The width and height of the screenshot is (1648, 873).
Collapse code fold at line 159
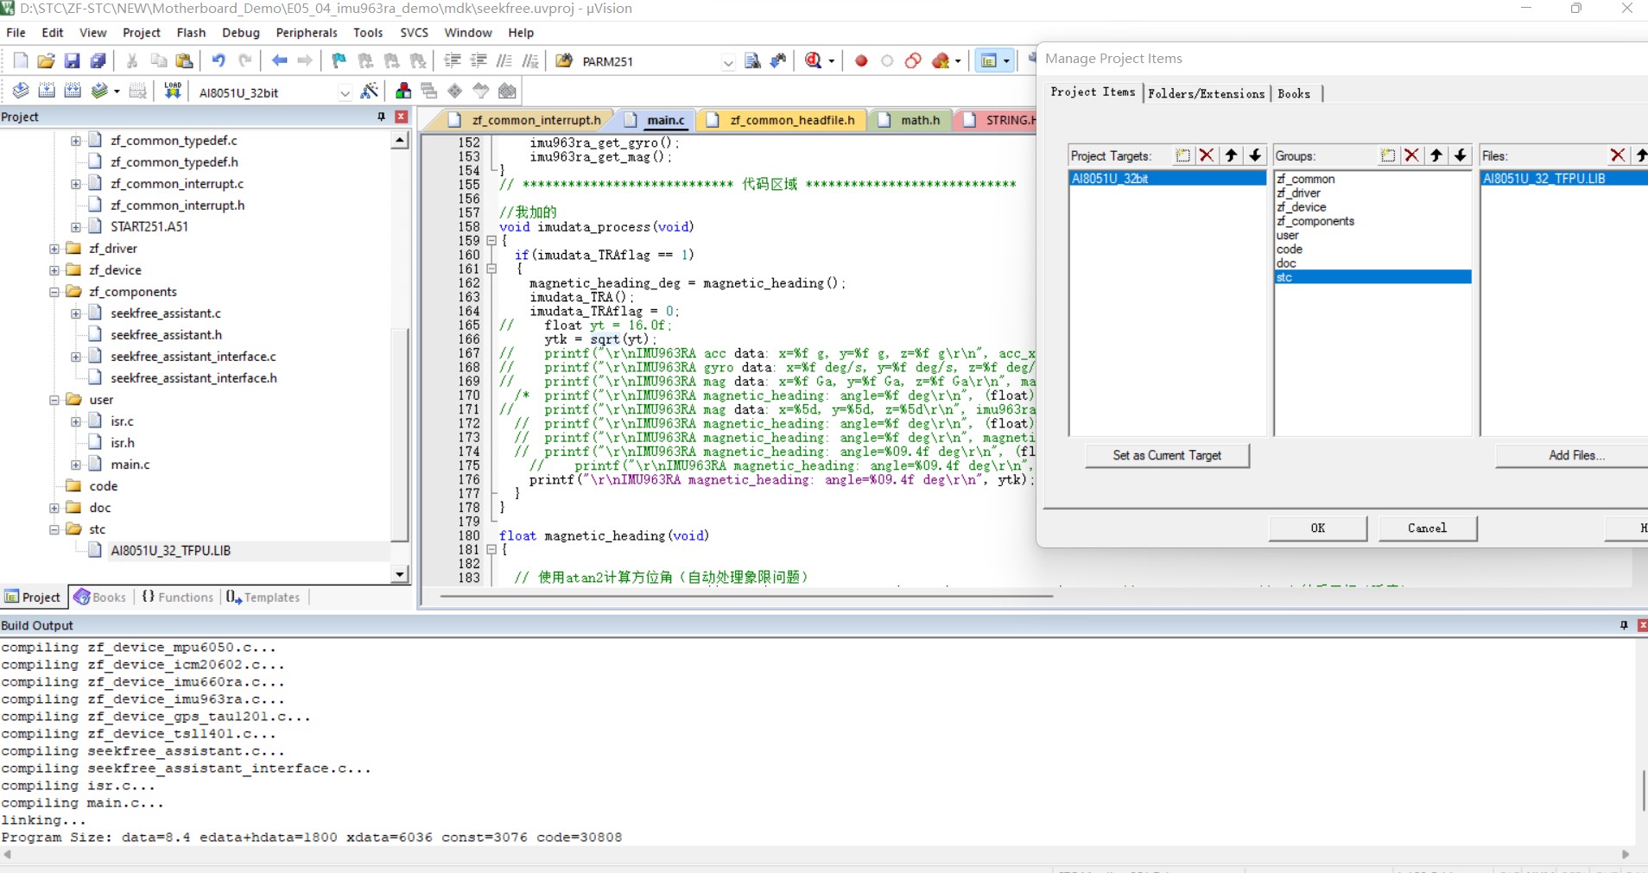coord(491,241)
